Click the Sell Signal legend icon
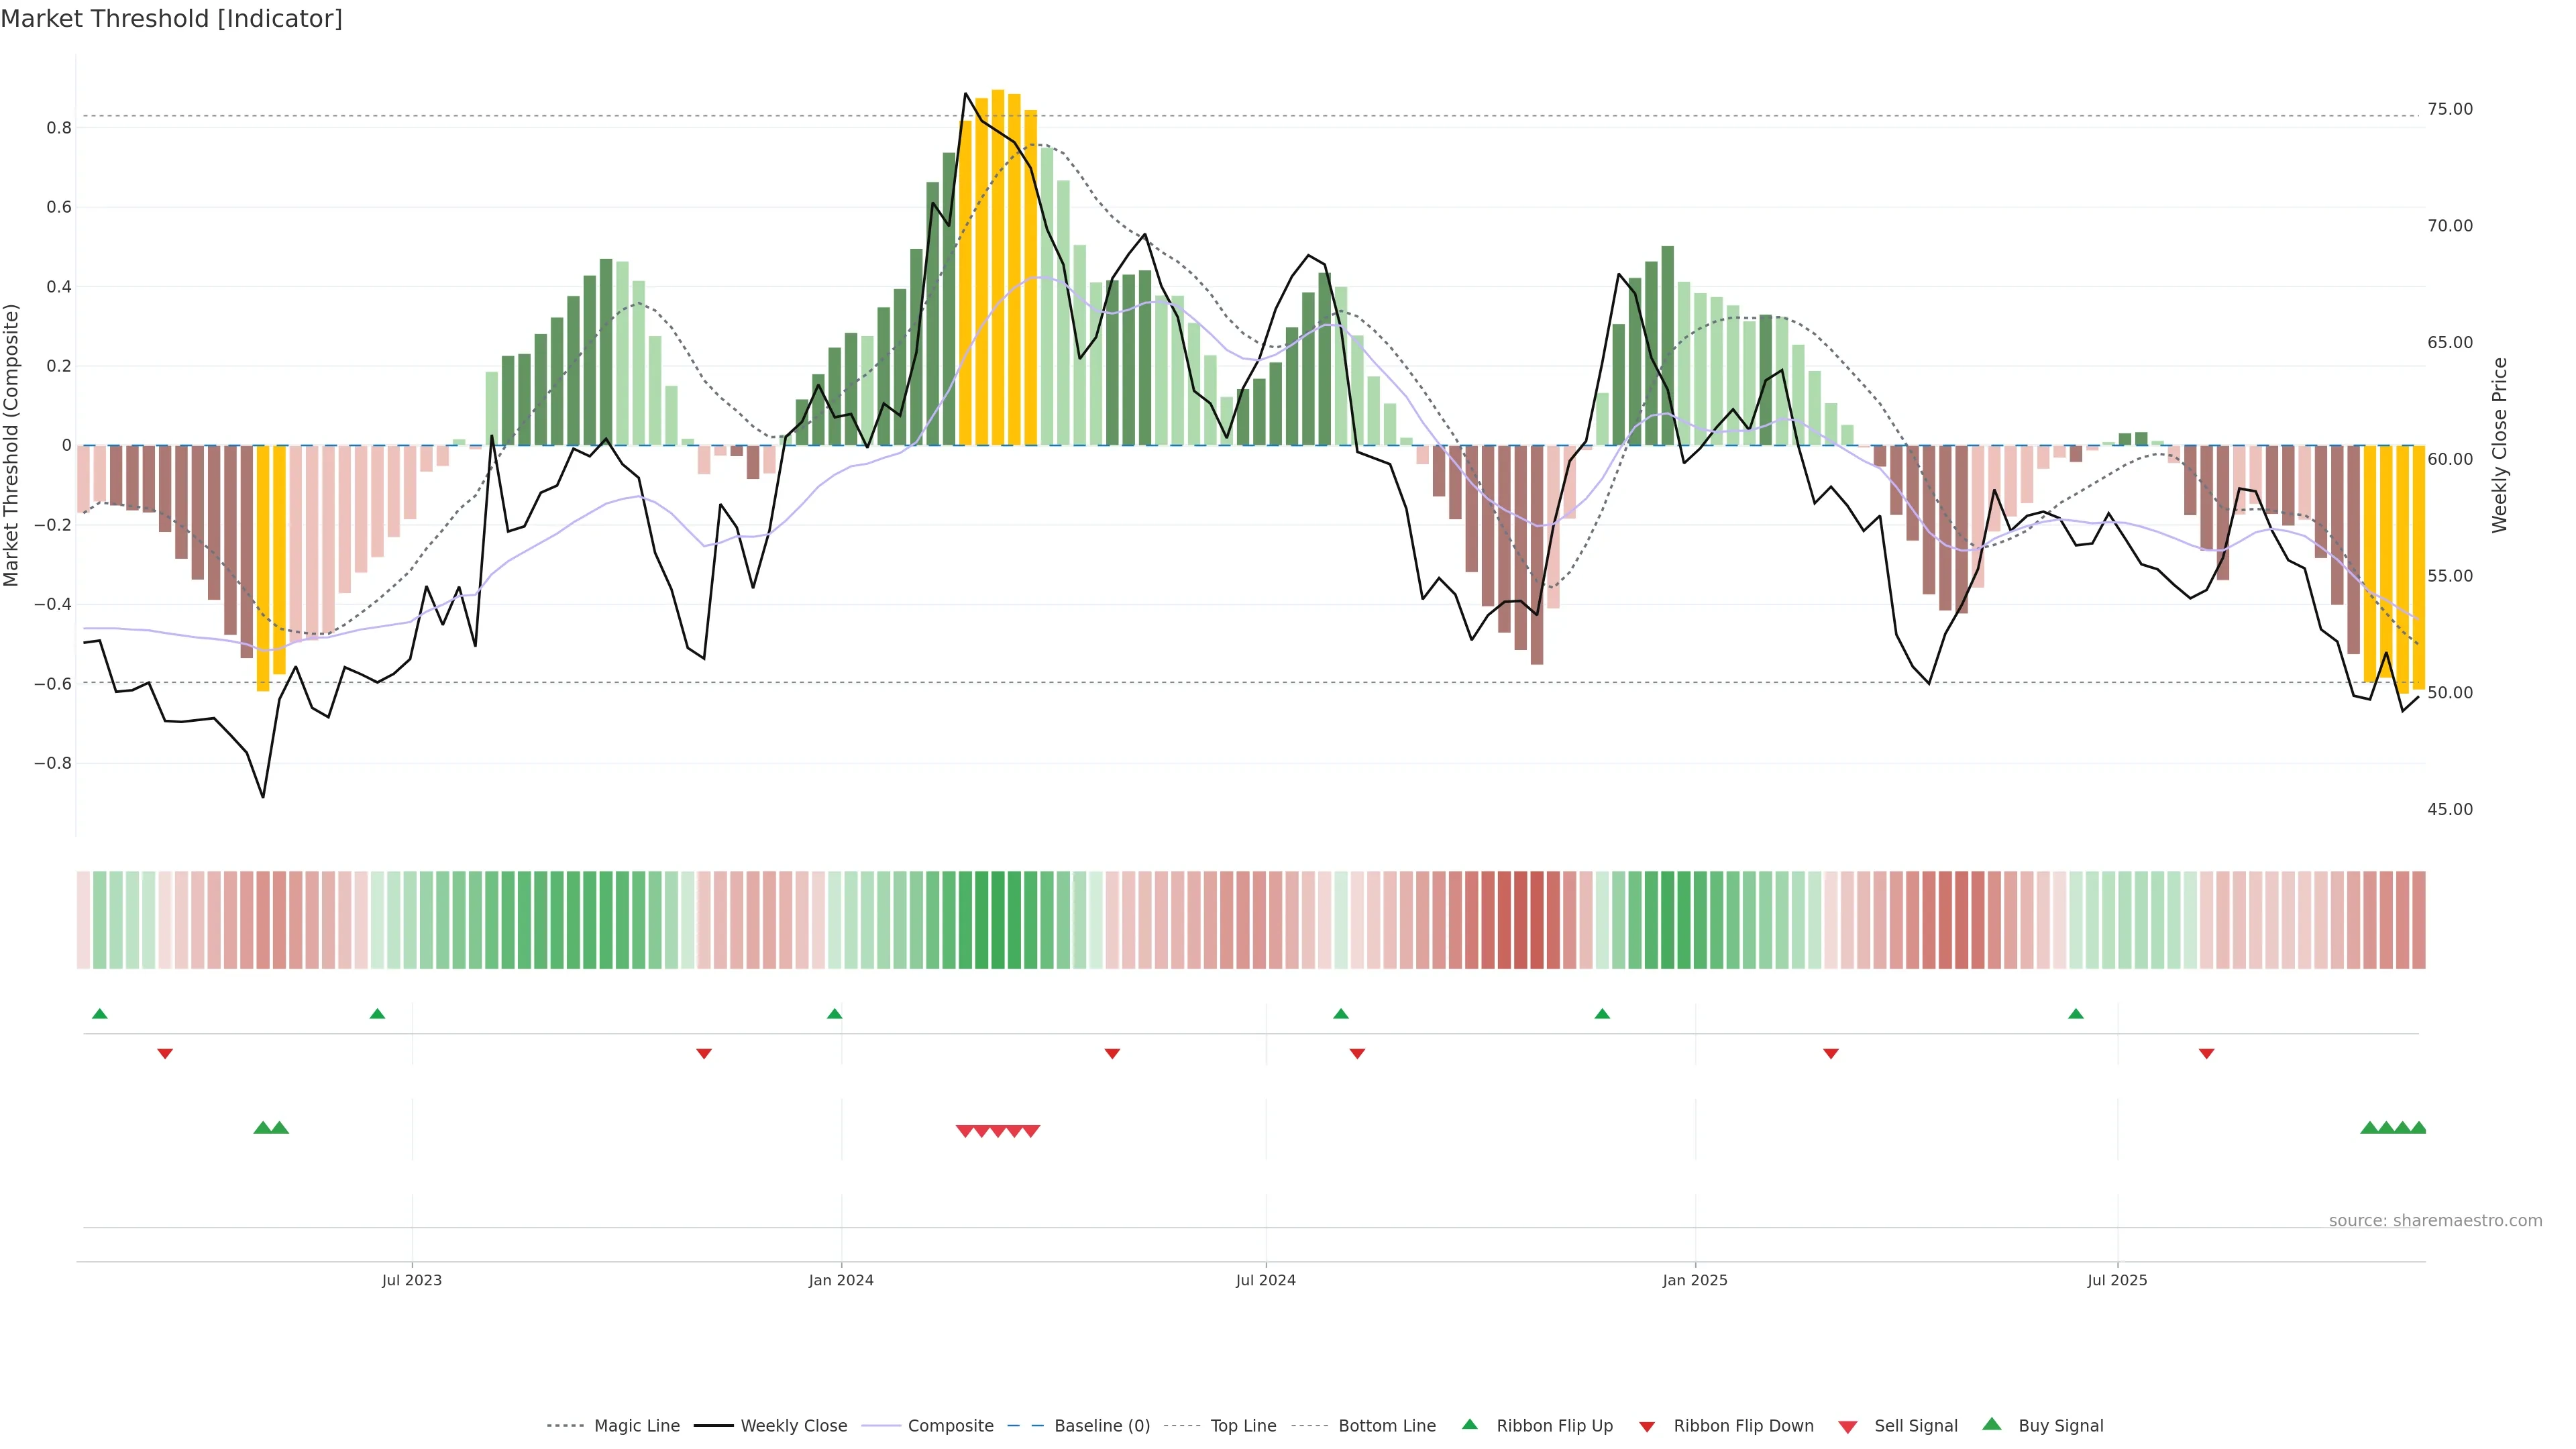This screenshot has width=2576, height=1449. (1848, 1427)
